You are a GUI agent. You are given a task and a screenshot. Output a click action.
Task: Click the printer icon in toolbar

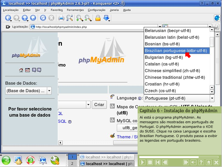(61, 18)
